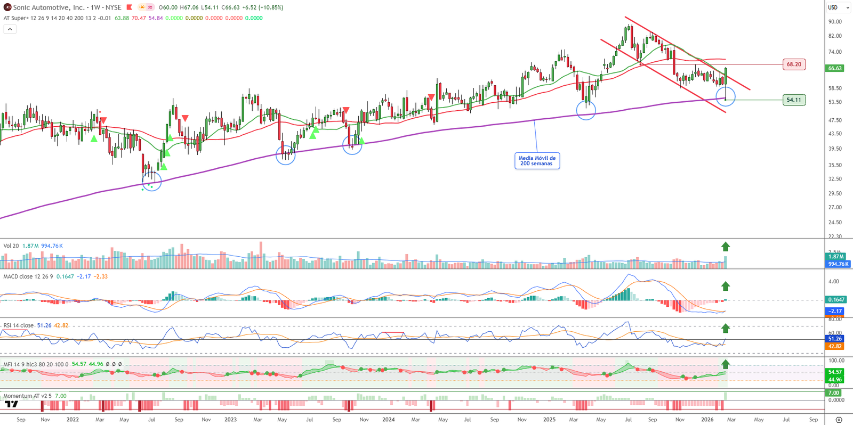The height and width of the screenshot is (425, 853).
Task: Click the green up arrow in the Volume pane
Action: 726,247
